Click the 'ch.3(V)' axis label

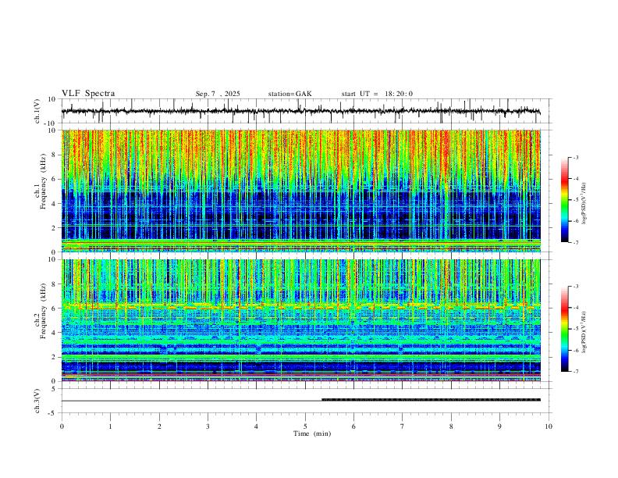(x=37, y=401)
